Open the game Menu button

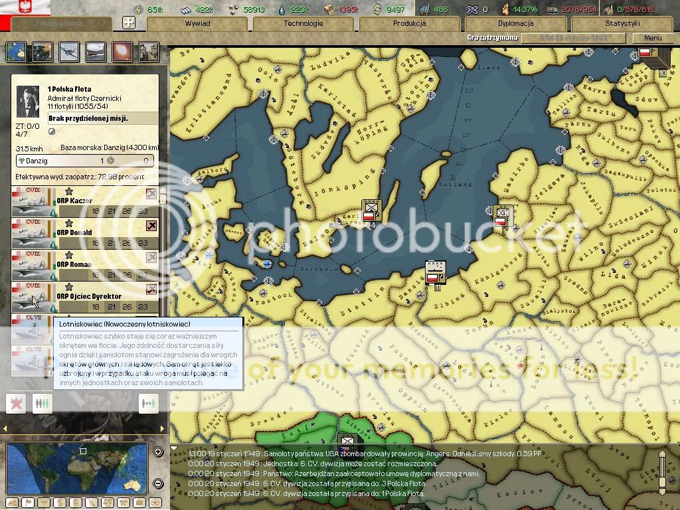tap(652, 38)
